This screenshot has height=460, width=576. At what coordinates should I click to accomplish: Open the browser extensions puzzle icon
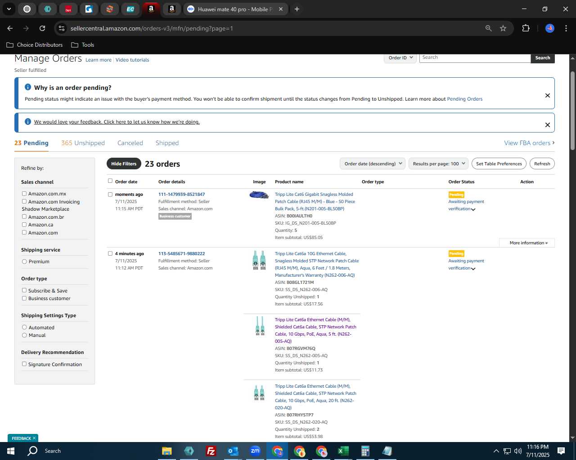[526, 28]
